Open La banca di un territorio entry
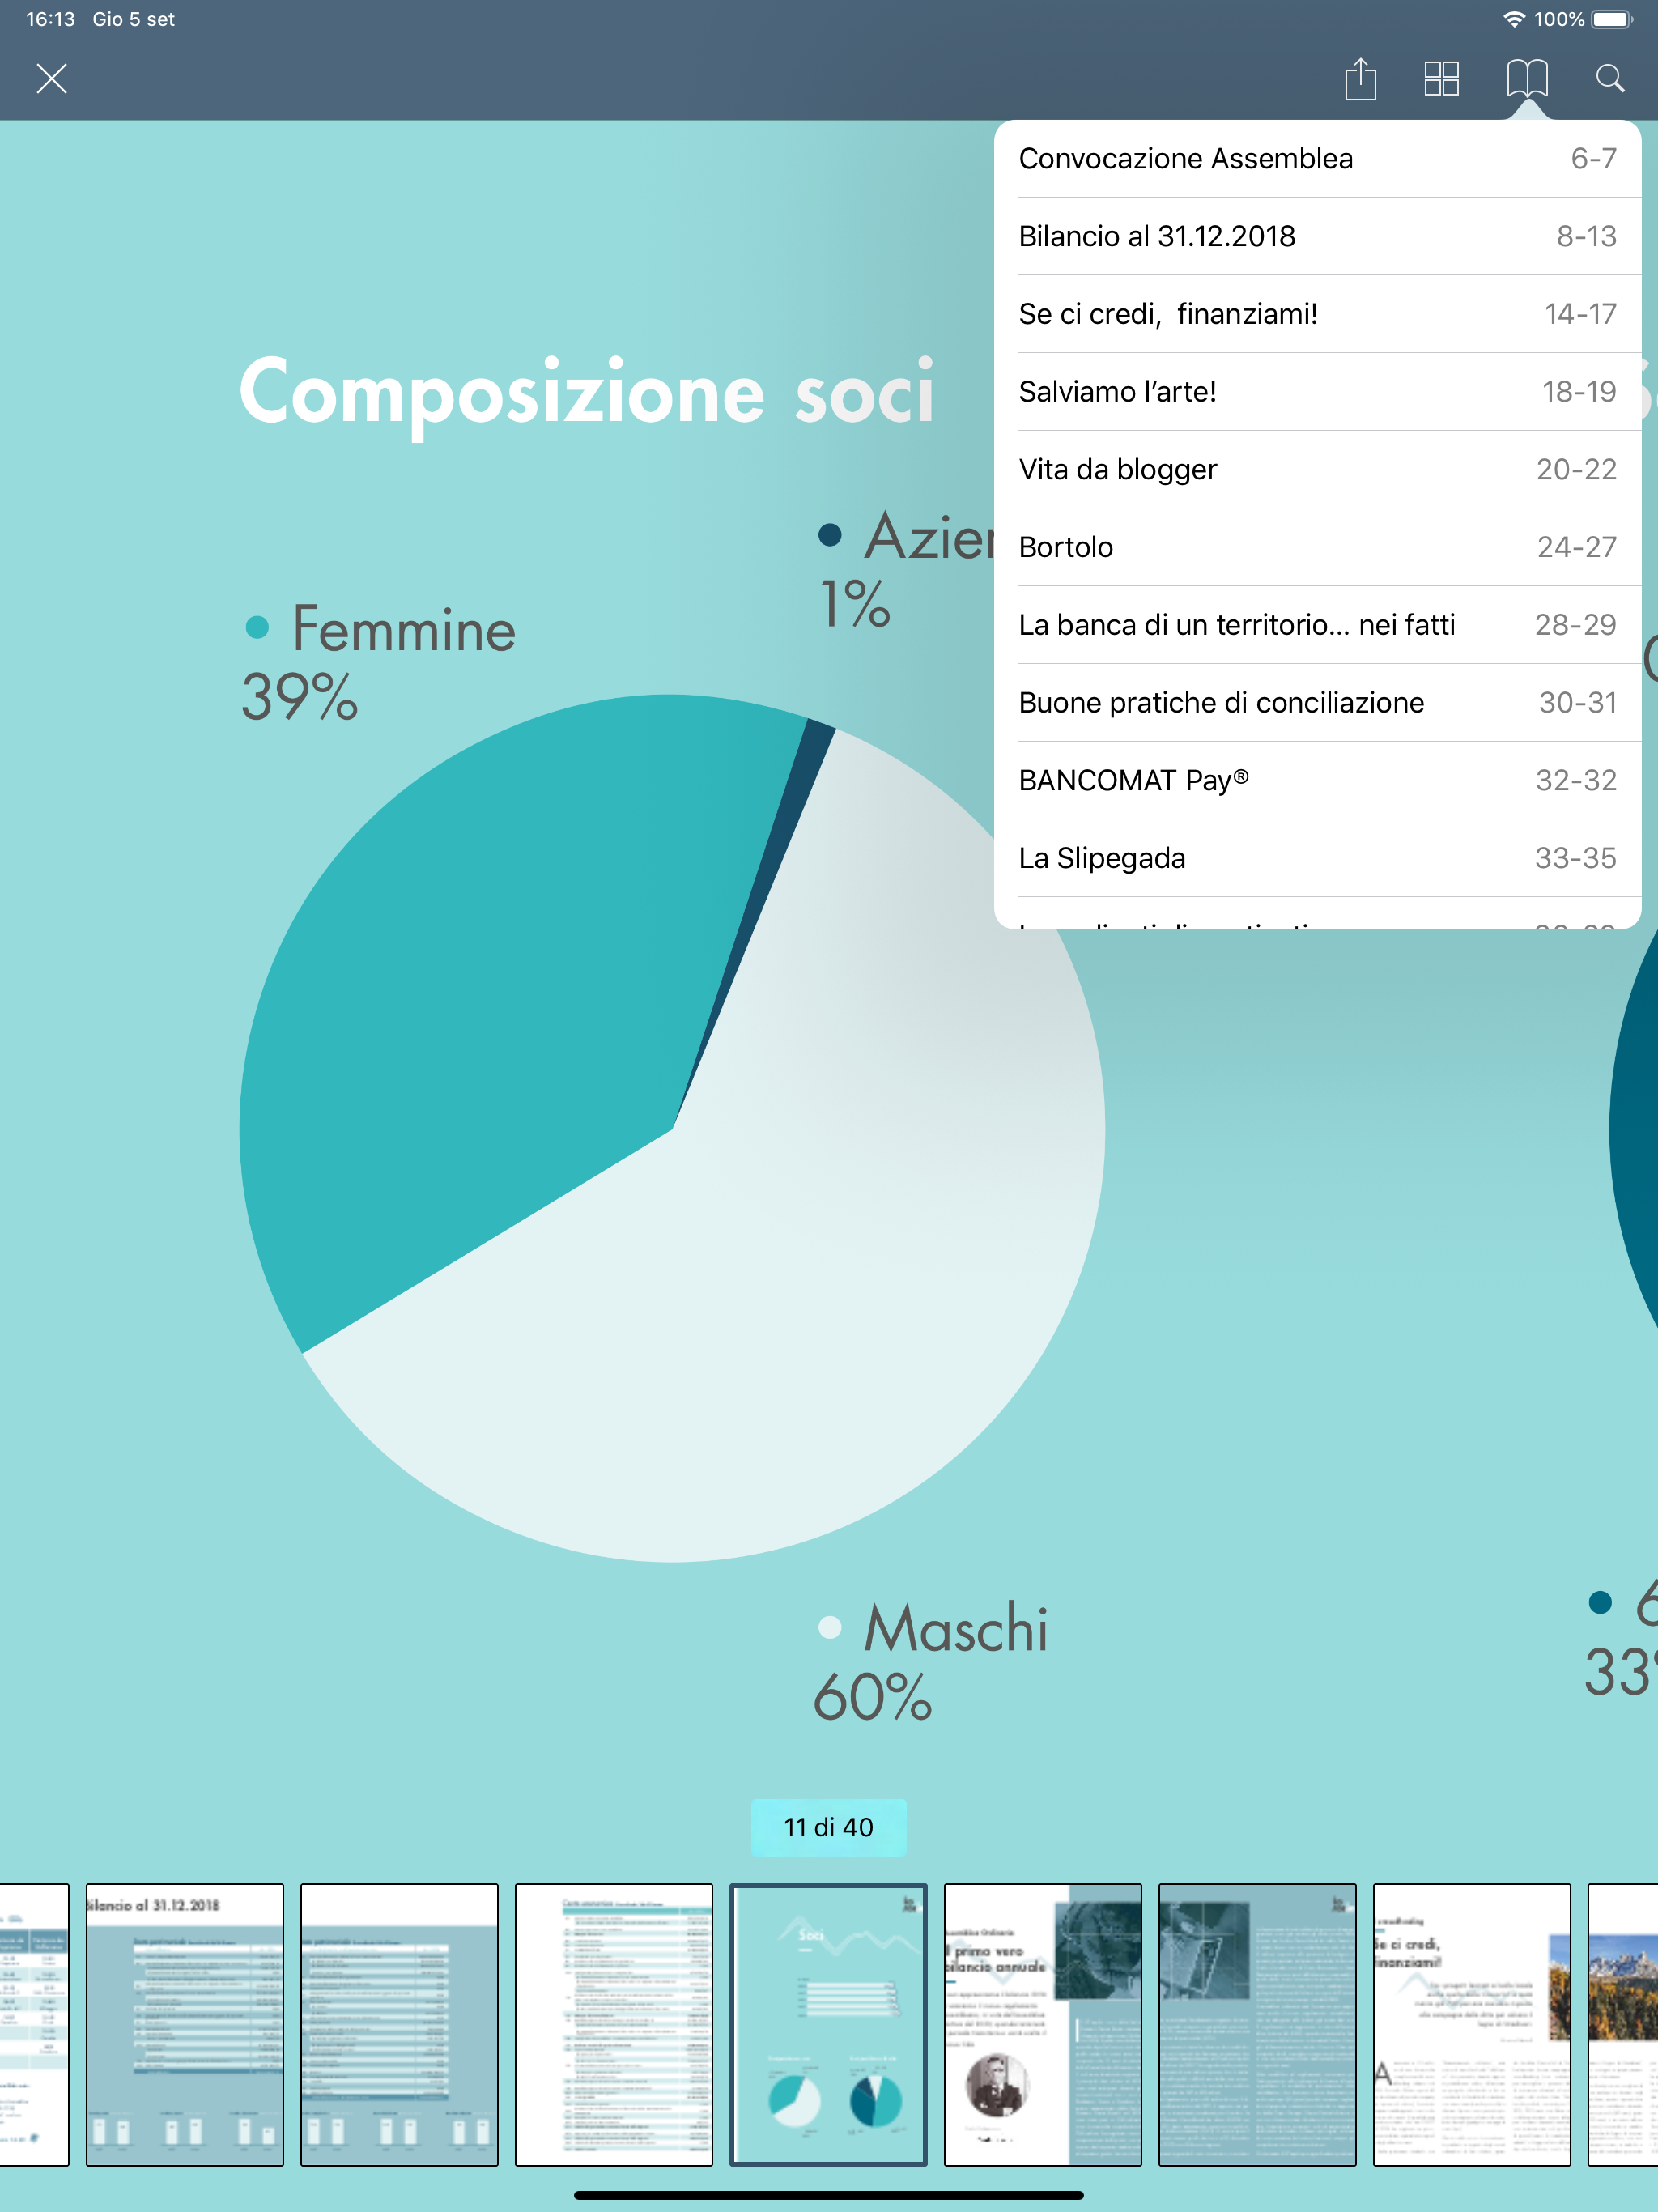The width and height of the screenshot is (1658, 2212). [1317, 625]
